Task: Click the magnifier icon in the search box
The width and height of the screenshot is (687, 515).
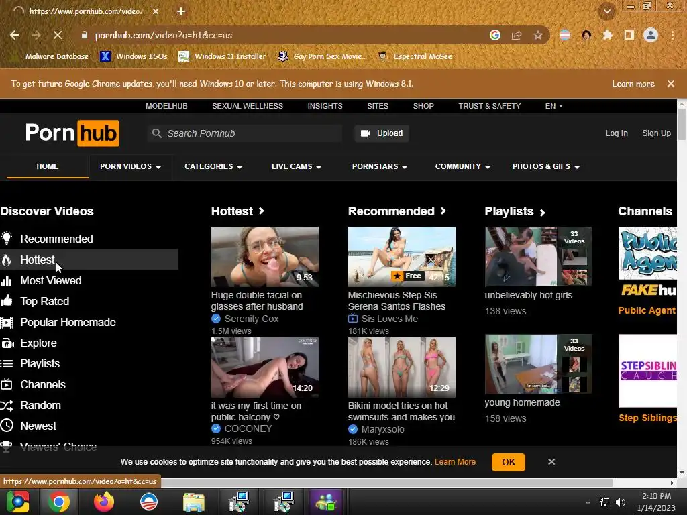Action: (x=157, y=133)
